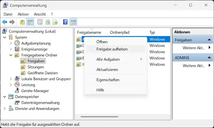
Task: Choose Aktualisieren in context menu
Action: [x=115, y=69]
